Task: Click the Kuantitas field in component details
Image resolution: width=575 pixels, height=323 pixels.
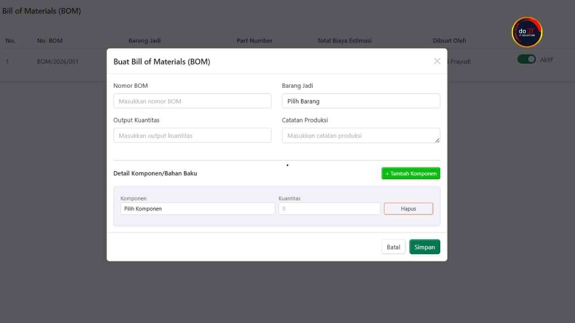Action: (329, 208)
